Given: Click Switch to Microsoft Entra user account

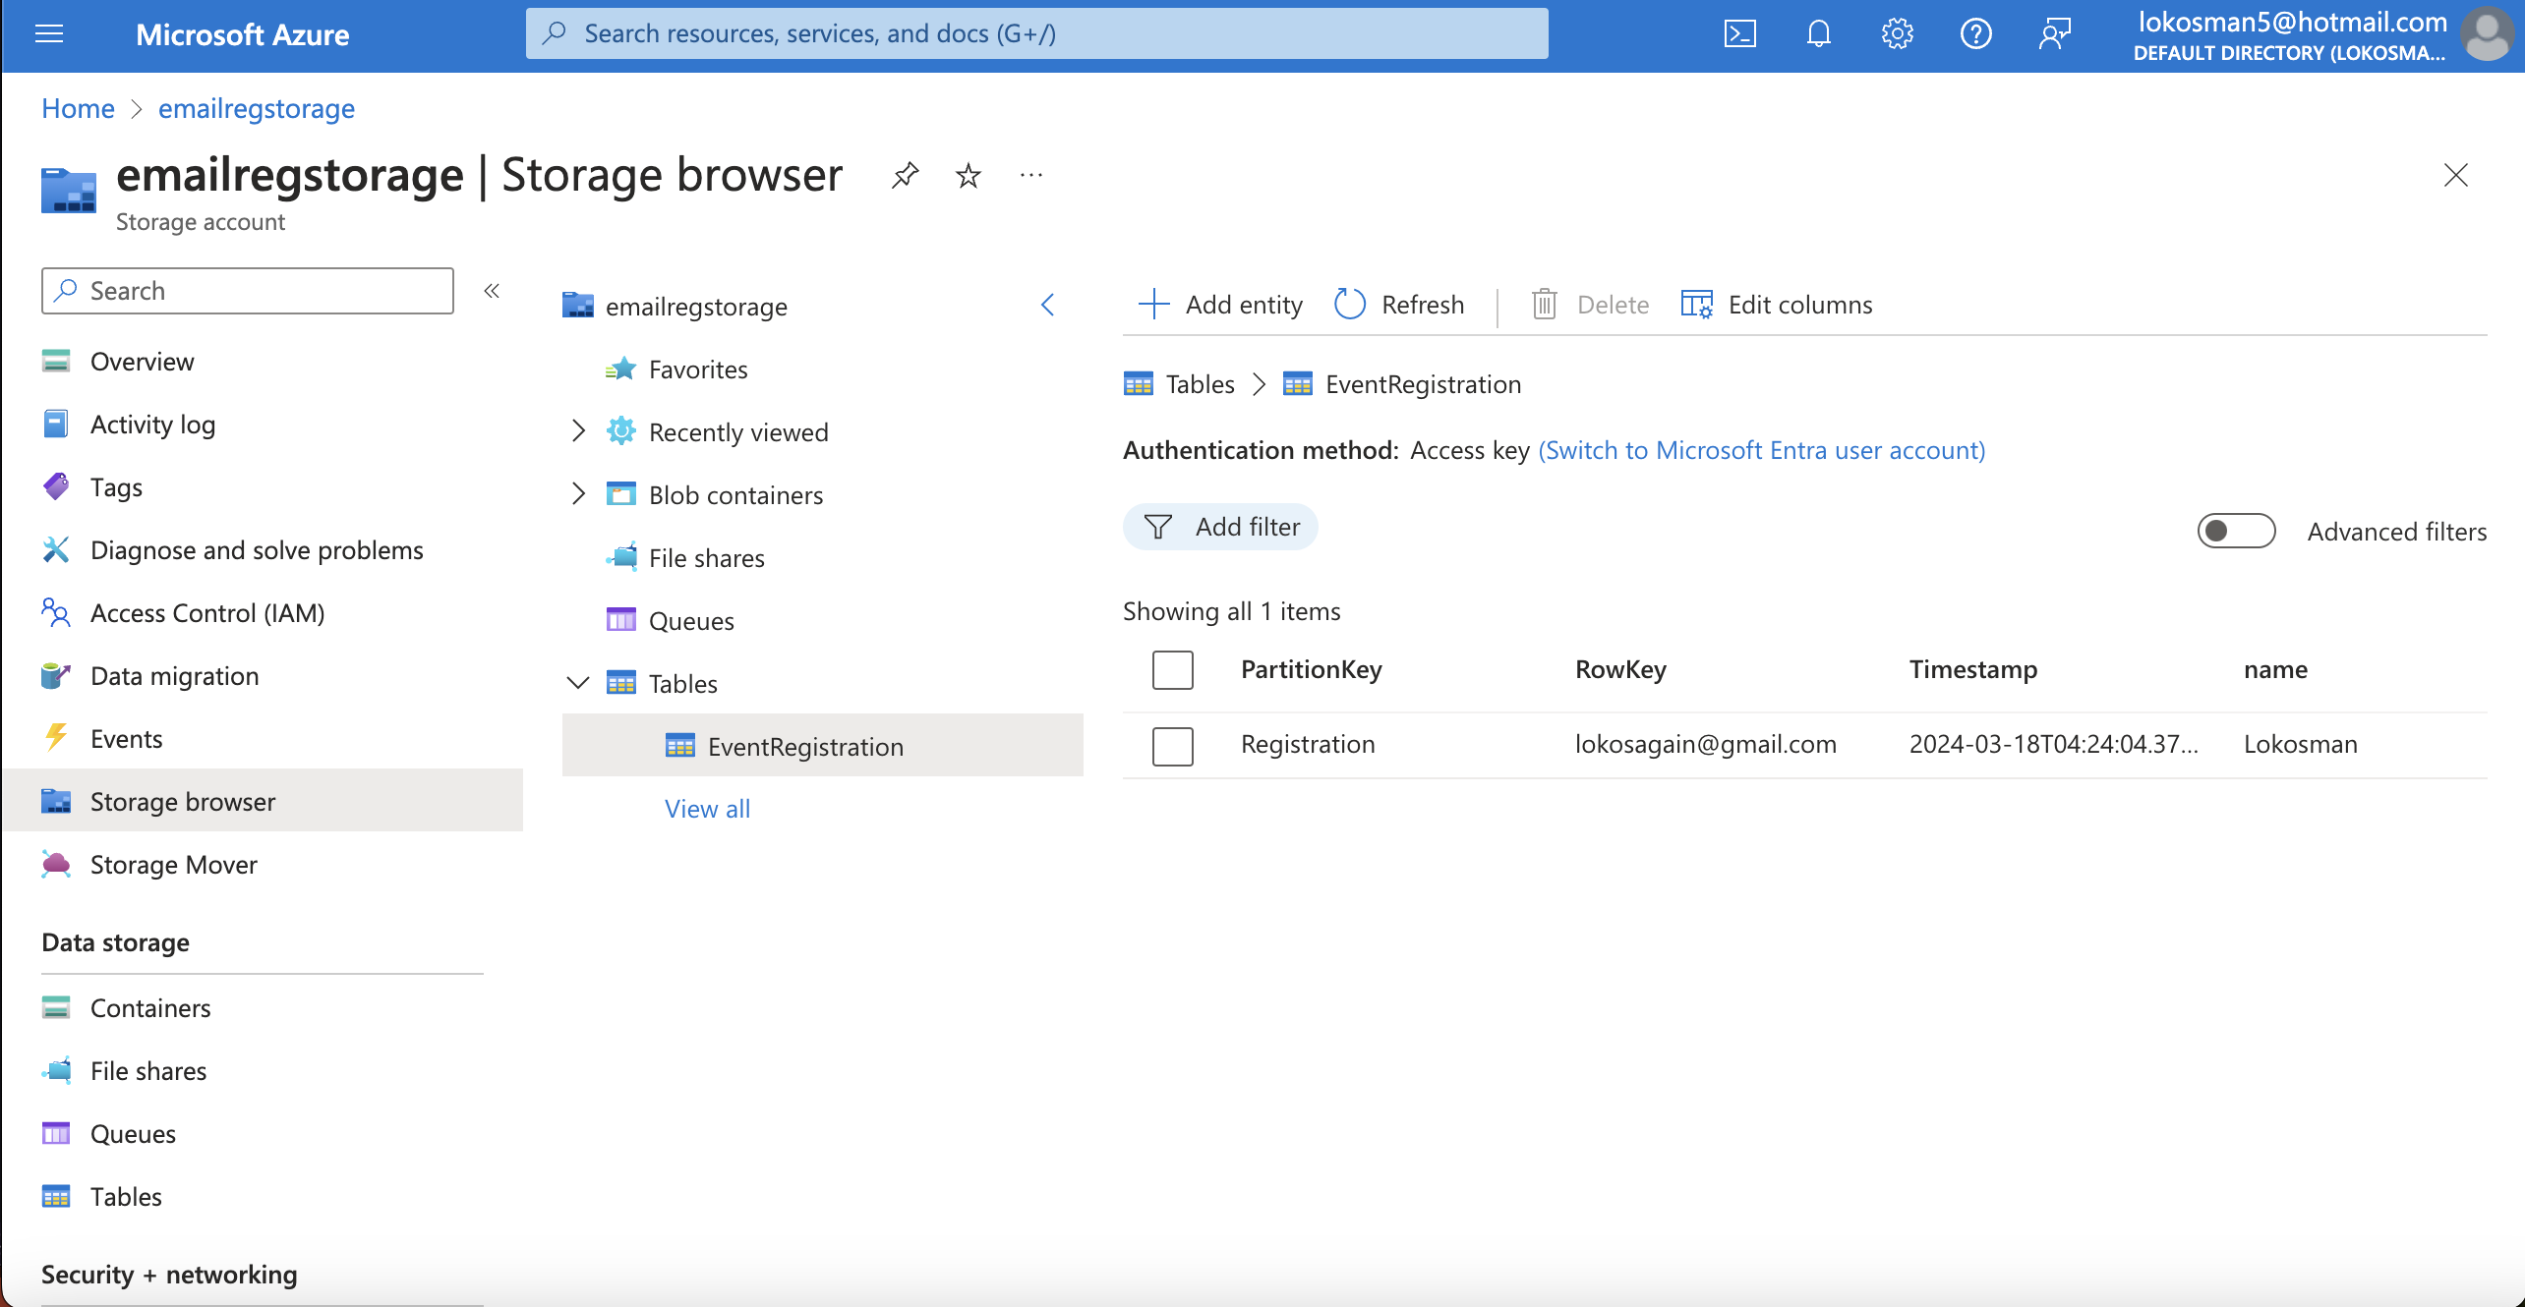Looking at the screenshot, I should point(1761,450).
